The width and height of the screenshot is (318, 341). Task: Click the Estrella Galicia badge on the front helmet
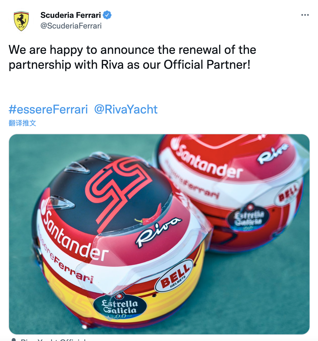point(120,307)
